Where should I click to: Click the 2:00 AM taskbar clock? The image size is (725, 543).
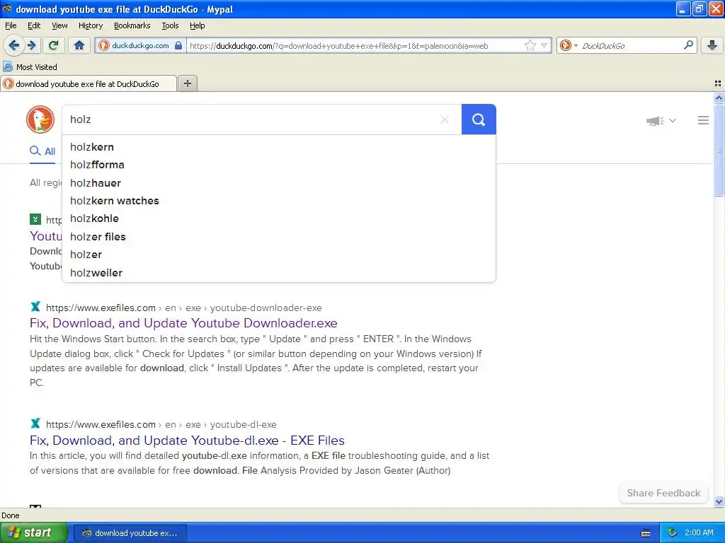coord(699,532)
